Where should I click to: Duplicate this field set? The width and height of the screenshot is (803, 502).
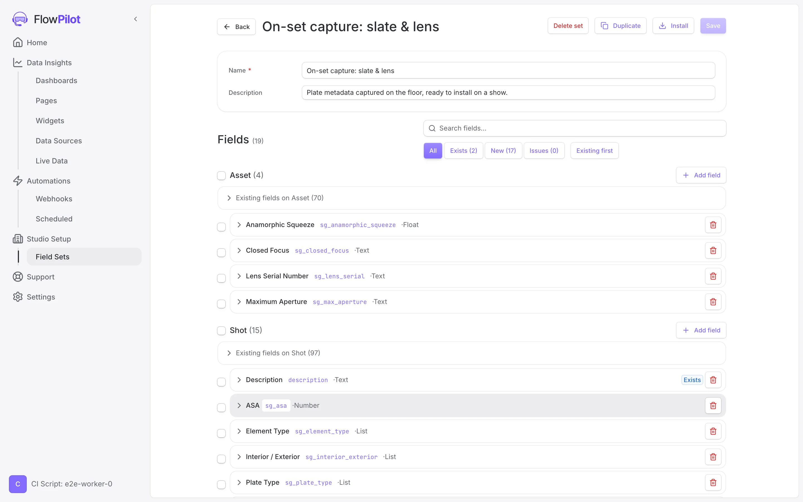[x=620, y=26]
